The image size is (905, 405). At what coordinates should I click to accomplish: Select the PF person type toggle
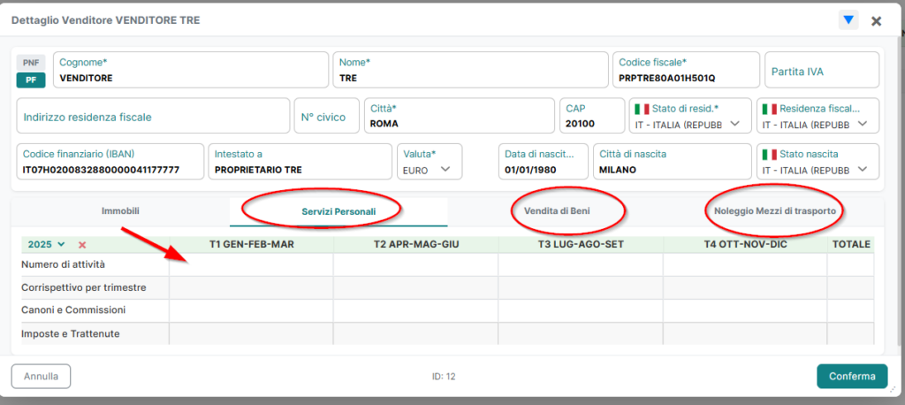pyautogui.click(x=31, y=80)
